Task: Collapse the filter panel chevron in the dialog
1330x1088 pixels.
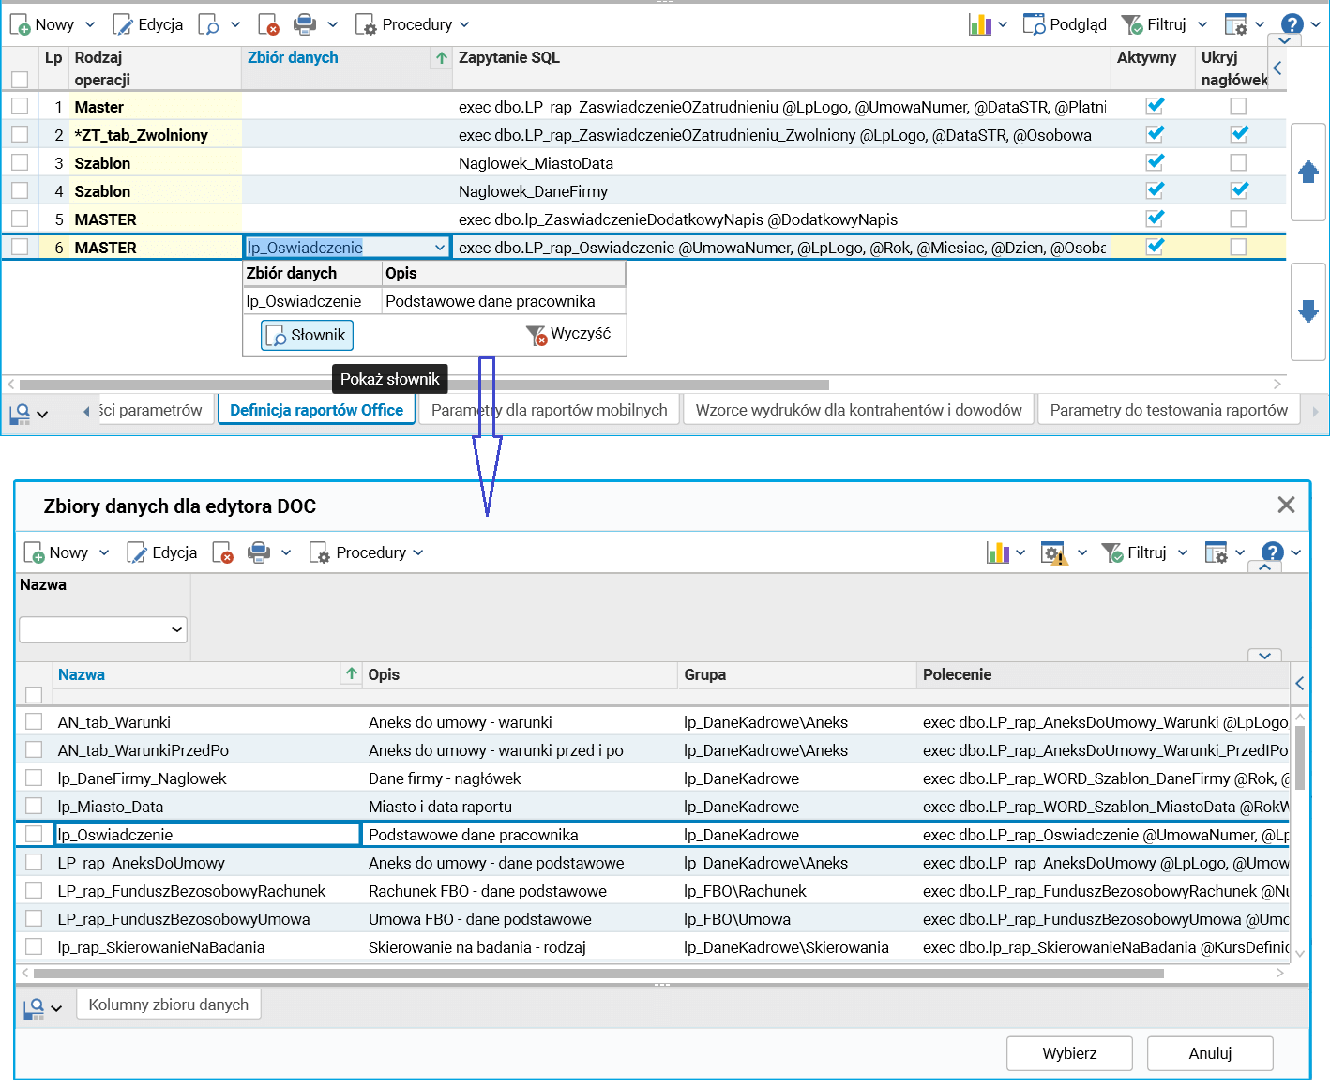Action: [1265, 567]
